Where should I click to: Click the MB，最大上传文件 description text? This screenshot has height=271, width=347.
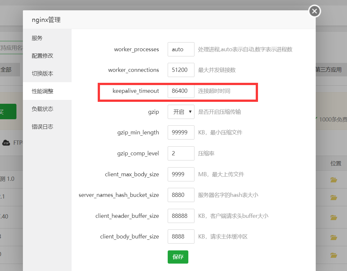221,174
